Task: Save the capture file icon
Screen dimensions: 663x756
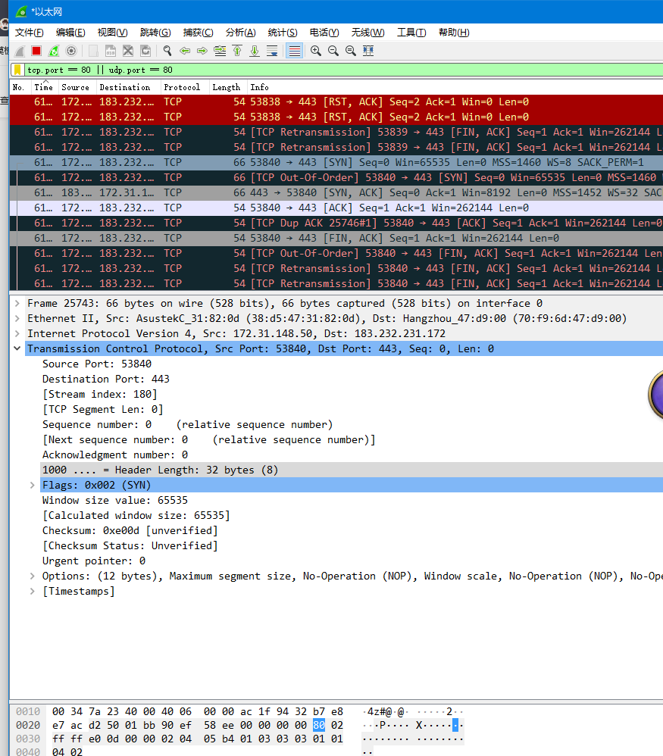Action: coord(111,51)
